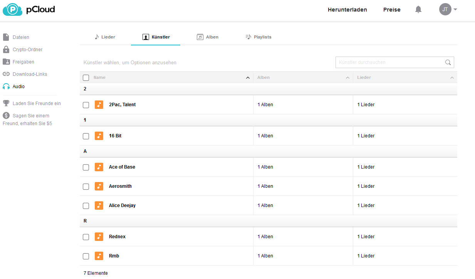This screenshot has height=279, width=475.
Task: Select the Aerosmith checkbox
Action: click(x=86, y=187)
